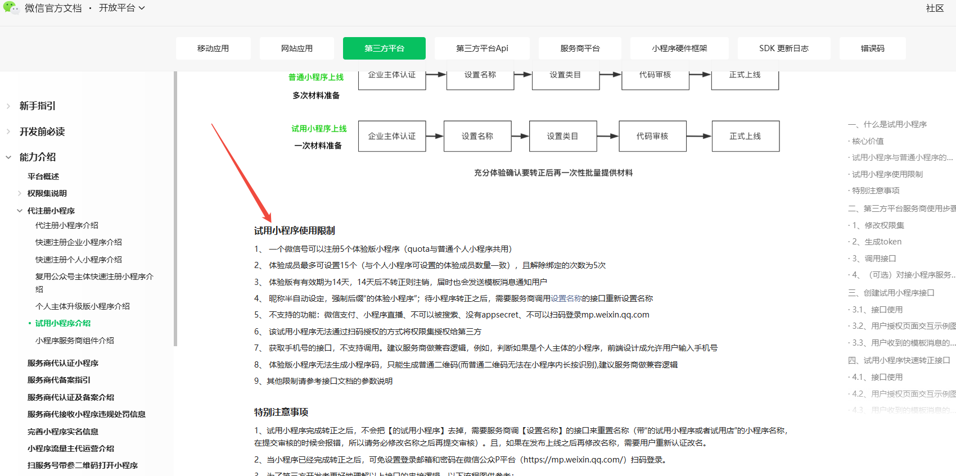Screen dimensions: 956x476
Task: Select 试用小程序介绍 in sidebar
Action: click(63, 323)
